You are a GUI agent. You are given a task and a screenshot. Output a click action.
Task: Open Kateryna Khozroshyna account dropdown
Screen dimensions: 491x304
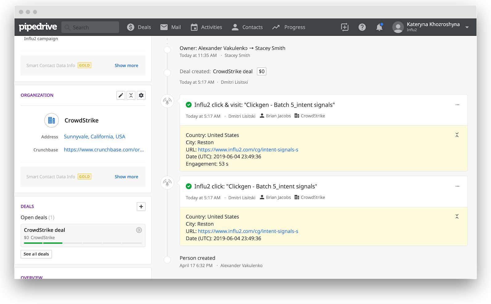pyautogui.click(x=467, y=27)
